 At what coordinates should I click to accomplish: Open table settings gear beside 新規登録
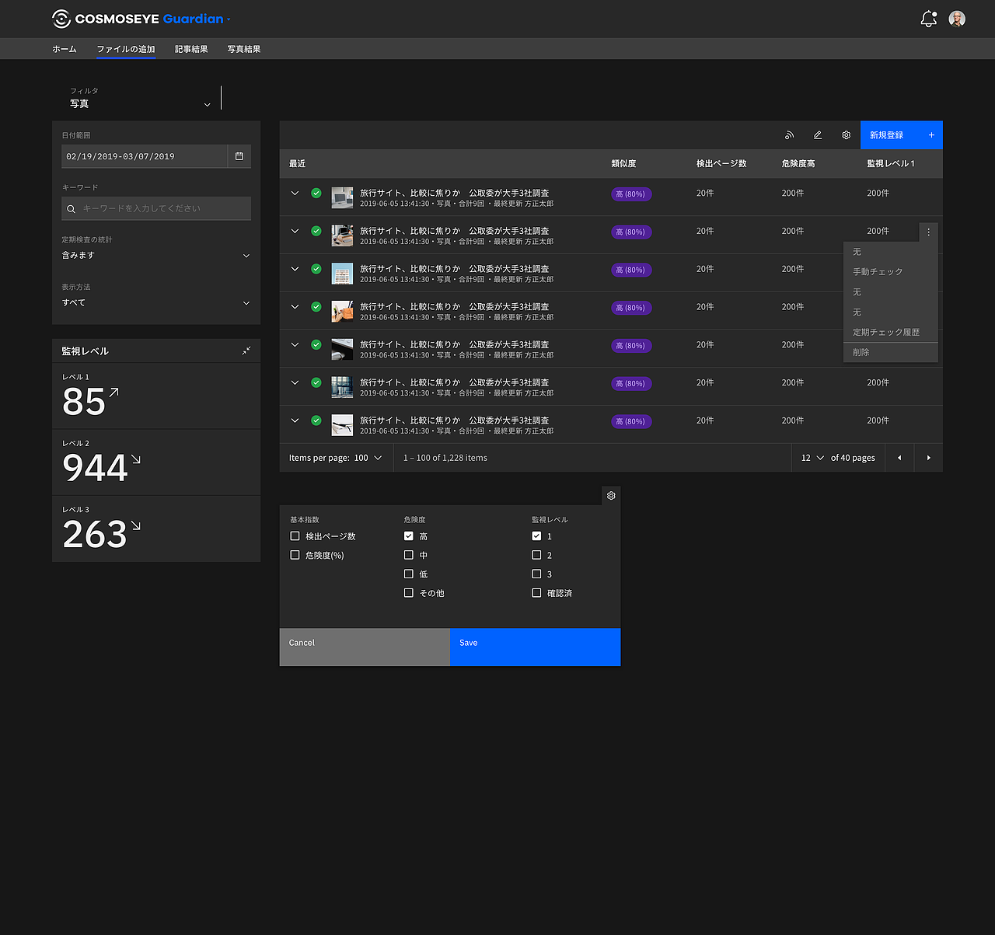[846, 135]
